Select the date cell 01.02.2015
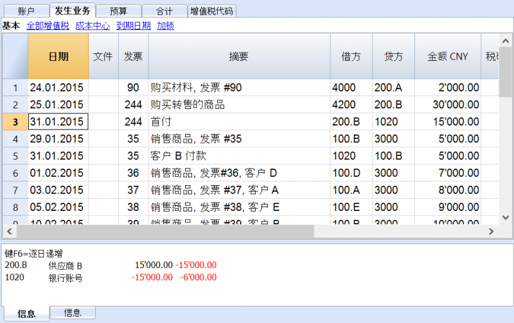 (58, 173)
